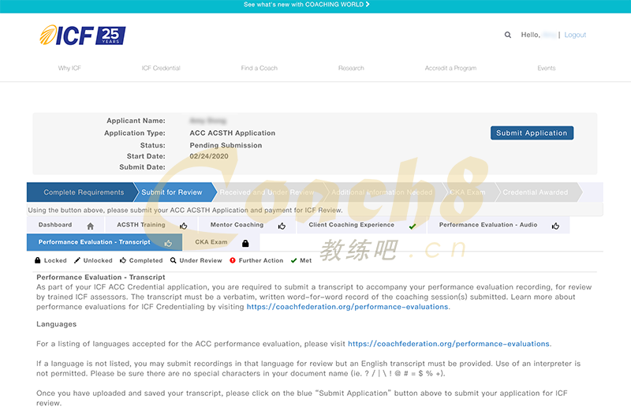631x407 pixels.
Task: Click the home icon on Dashboard tab
Action: [91, 226]
